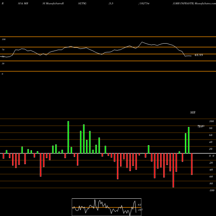Click the GMR INFRASTR MunafaSutra.com title text

194,3
